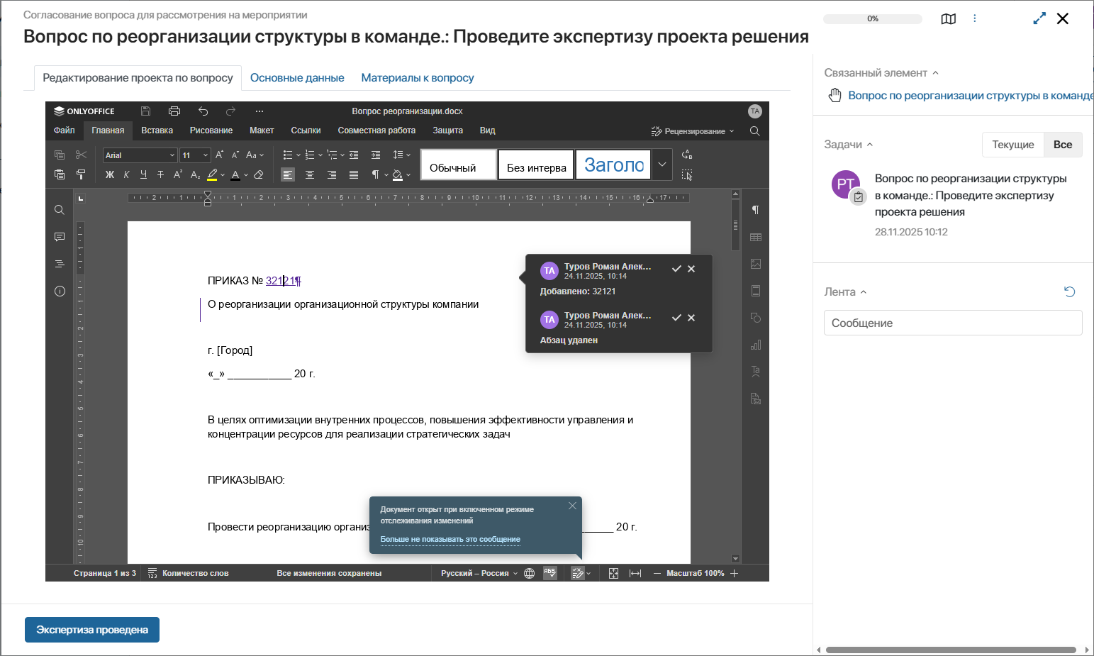Open the Материалы к вопросу tab
This screenshot has height=656, width=1094.
[417, 78]
